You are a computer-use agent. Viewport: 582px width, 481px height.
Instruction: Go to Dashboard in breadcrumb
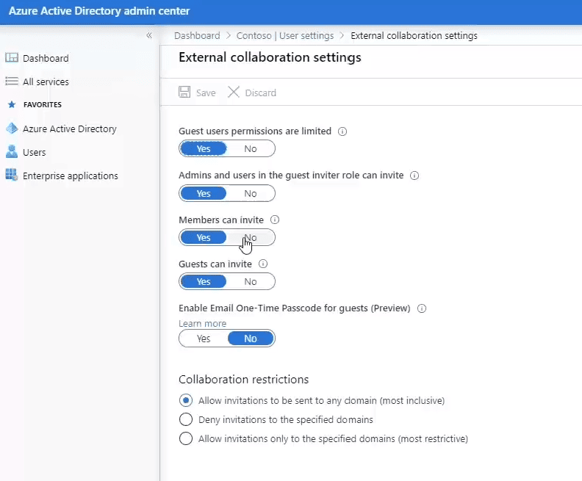[197, 35]
